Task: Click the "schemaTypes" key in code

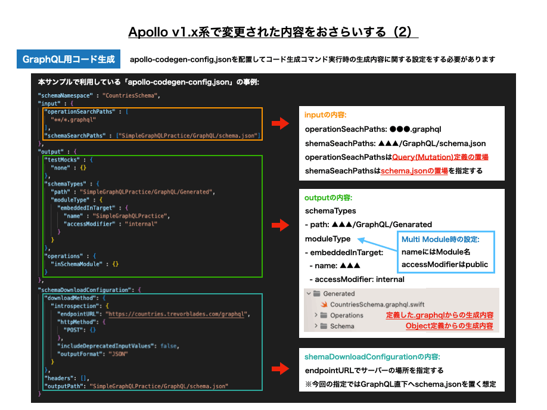Action: [65, 184]
